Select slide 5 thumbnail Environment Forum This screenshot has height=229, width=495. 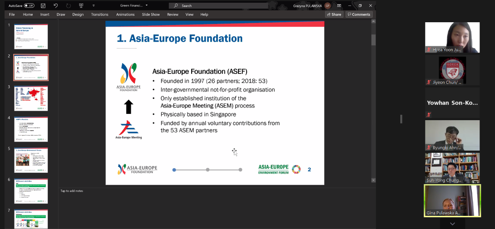31,160
